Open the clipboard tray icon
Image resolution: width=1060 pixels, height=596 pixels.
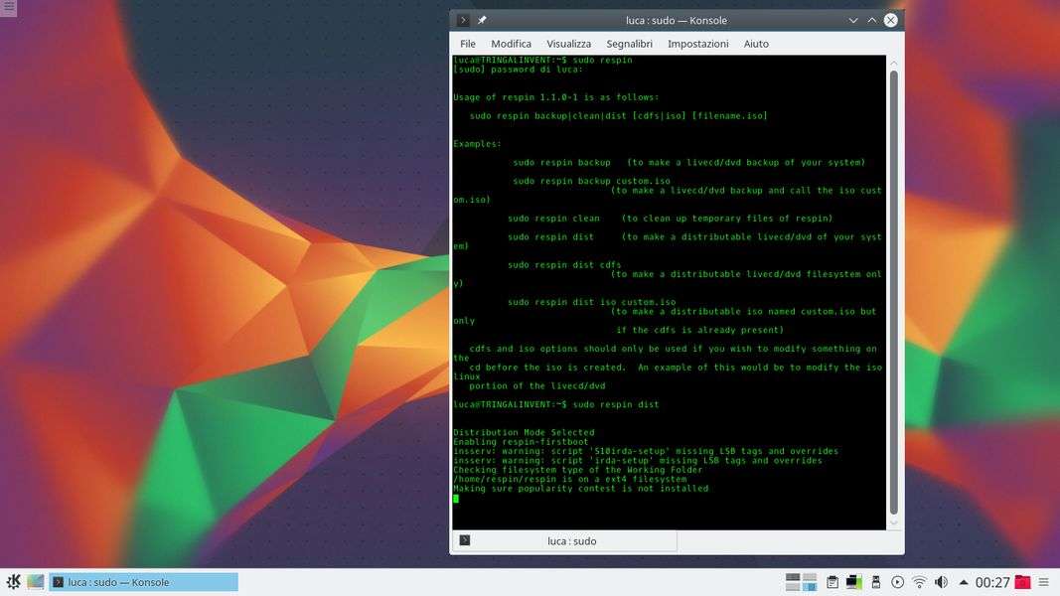click(833, 582)
